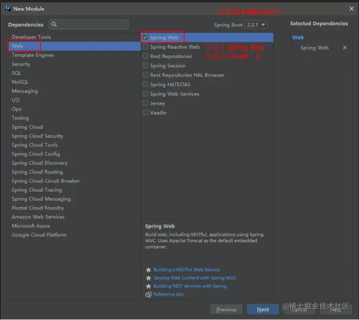Open Serving Web Content with Spring MVC link
This screenshot has height=320, width=359.
(x=195, y=278)
